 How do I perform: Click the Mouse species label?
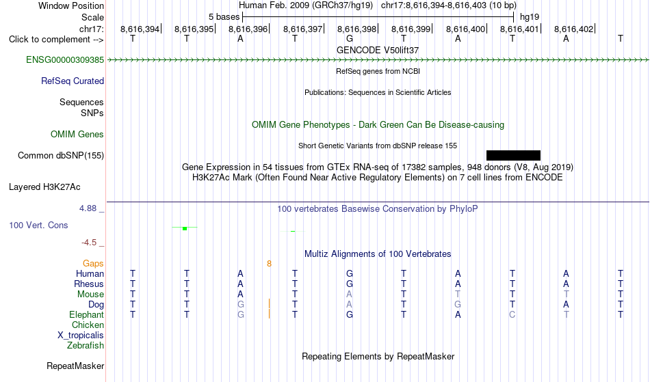(90, 295)
